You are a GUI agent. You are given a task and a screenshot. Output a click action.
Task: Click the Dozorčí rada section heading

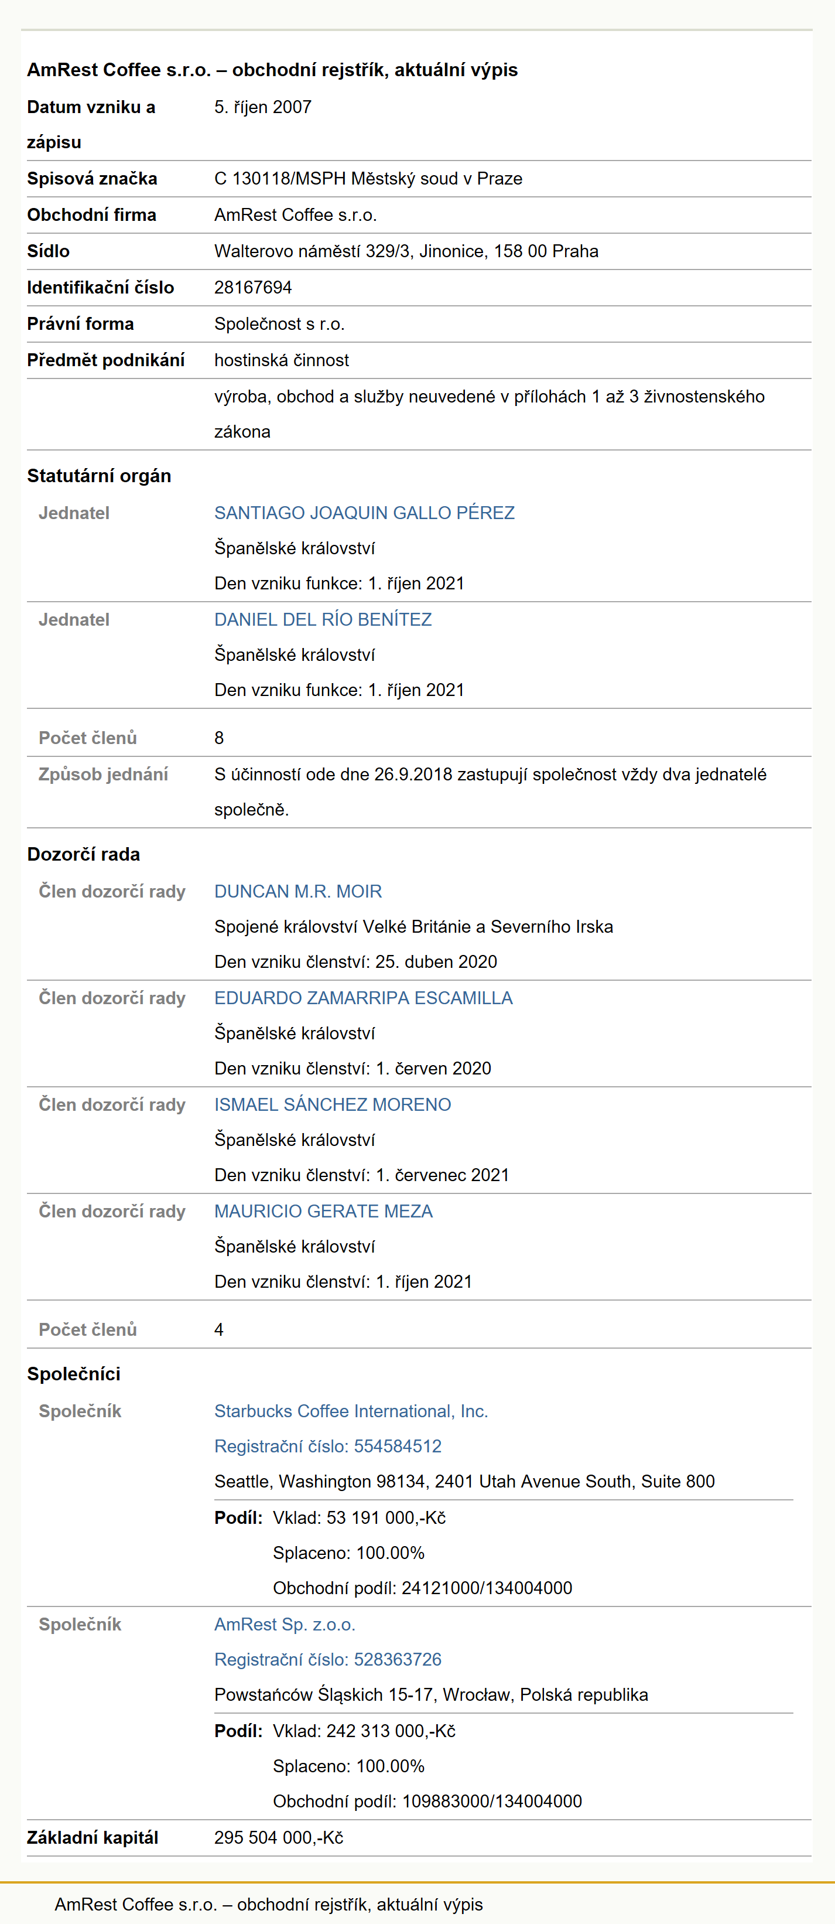(84, 854)
